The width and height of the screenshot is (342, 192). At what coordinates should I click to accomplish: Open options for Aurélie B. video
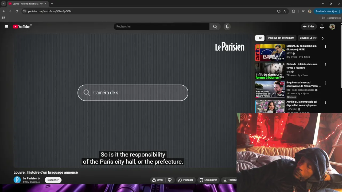pyautogui.click(x=325, y=102)
